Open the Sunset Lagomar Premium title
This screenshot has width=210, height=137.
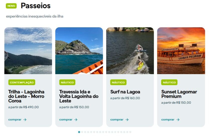coord(179,94)
